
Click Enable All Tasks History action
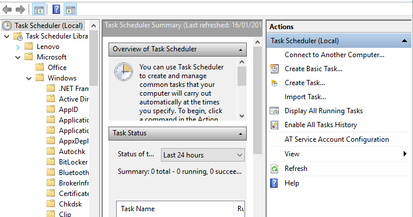point(321,125)
